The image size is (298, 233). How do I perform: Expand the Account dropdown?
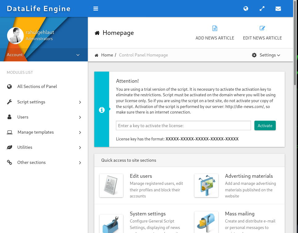(x=44, y=55)
